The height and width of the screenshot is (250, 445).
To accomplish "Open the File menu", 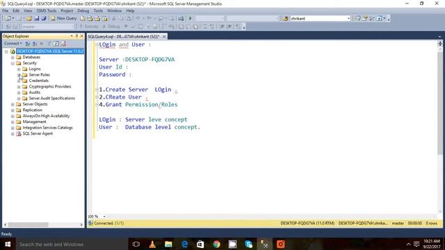I will pyautogui.click(x=5, y=11).
